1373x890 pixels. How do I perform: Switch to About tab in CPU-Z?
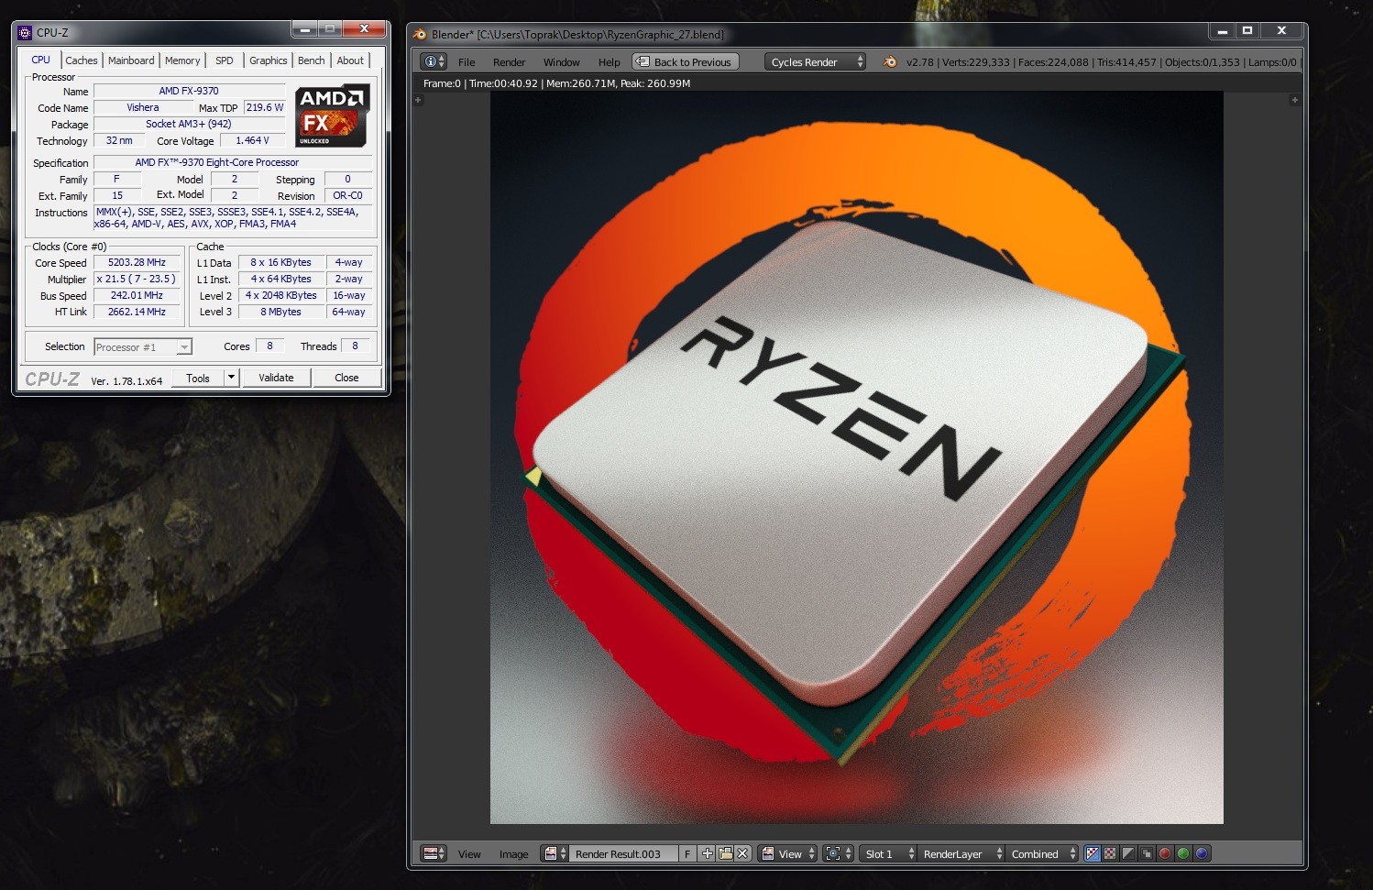coord(350,60)
